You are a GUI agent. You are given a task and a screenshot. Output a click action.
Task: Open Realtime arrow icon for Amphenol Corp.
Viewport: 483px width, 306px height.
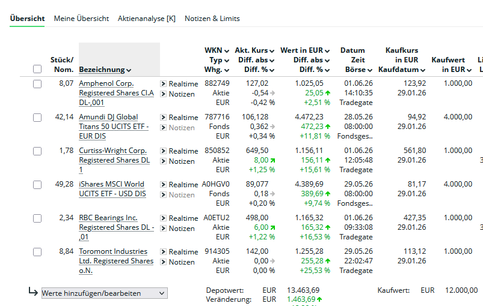[163, 83]
